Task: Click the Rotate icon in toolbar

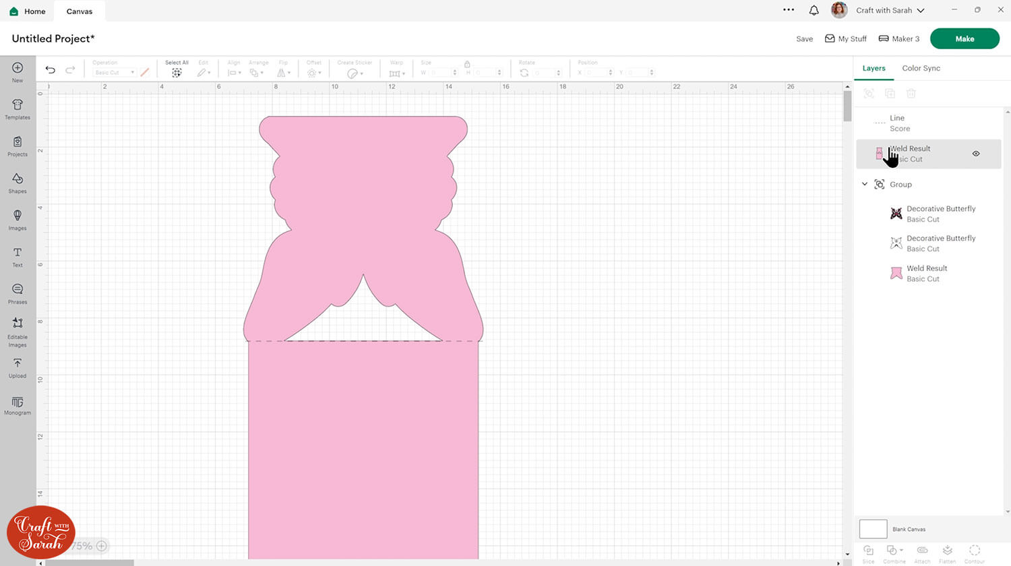Action: [524, 73]
